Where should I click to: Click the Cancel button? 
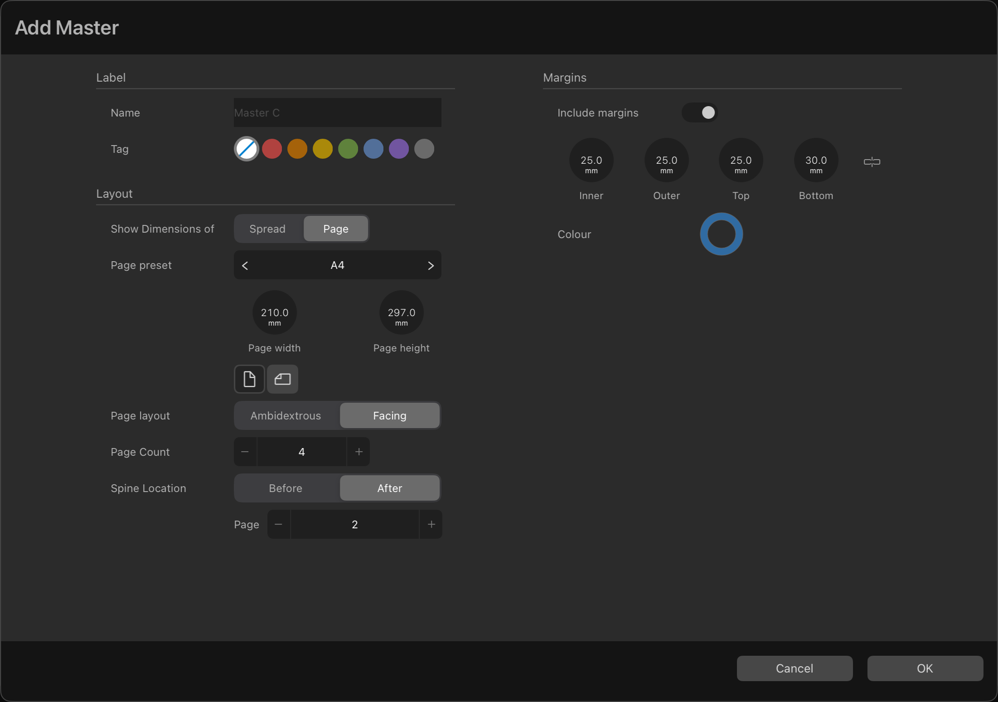tap(795, 668)
